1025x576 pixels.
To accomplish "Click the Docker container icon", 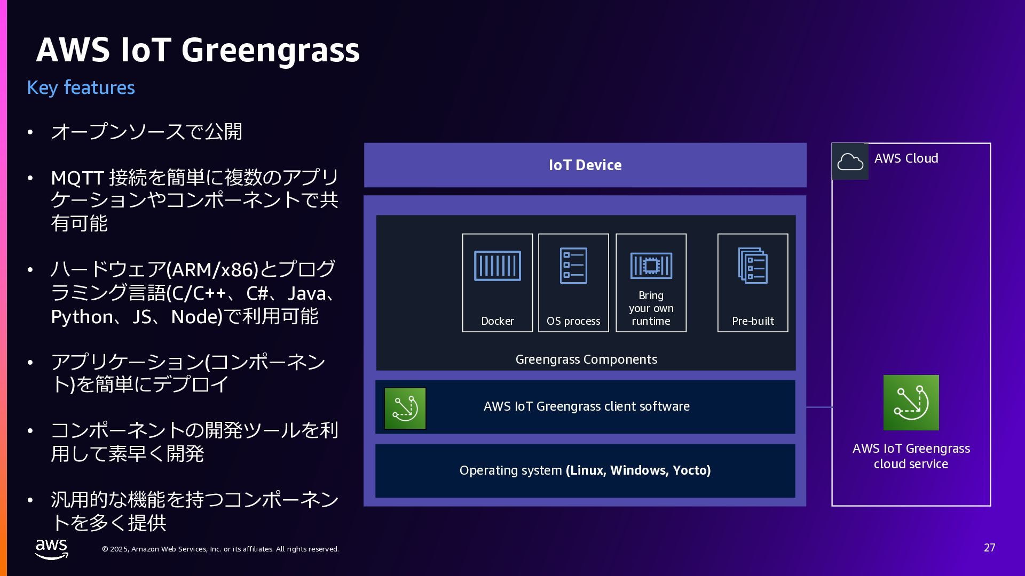I will tap(497, 266).
